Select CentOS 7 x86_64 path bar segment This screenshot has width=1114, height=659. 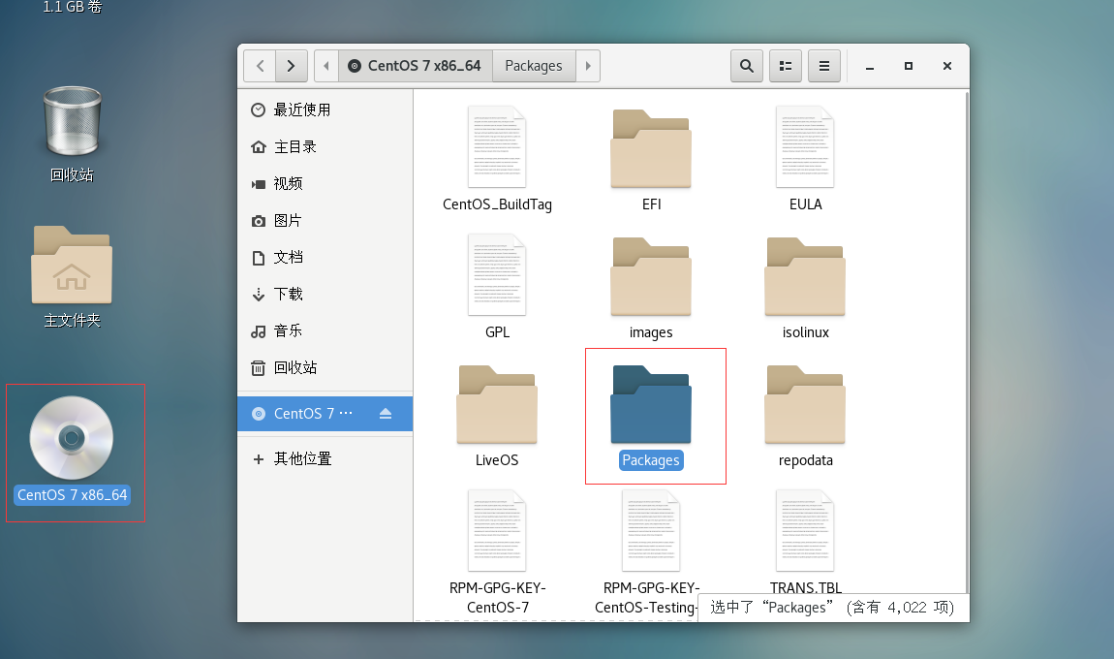[416, 66]
